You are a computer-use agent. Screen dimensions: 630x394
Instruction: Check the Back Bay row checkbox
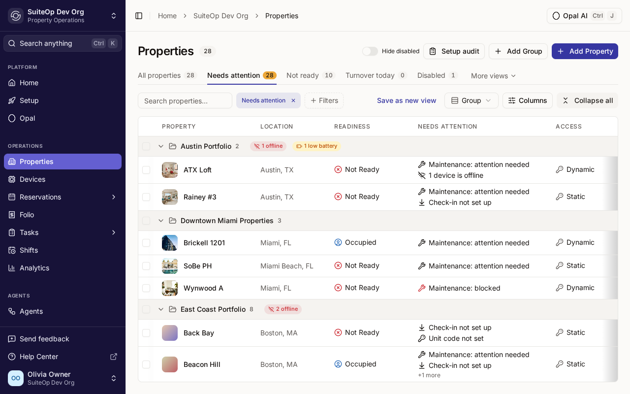coord(146,333)
